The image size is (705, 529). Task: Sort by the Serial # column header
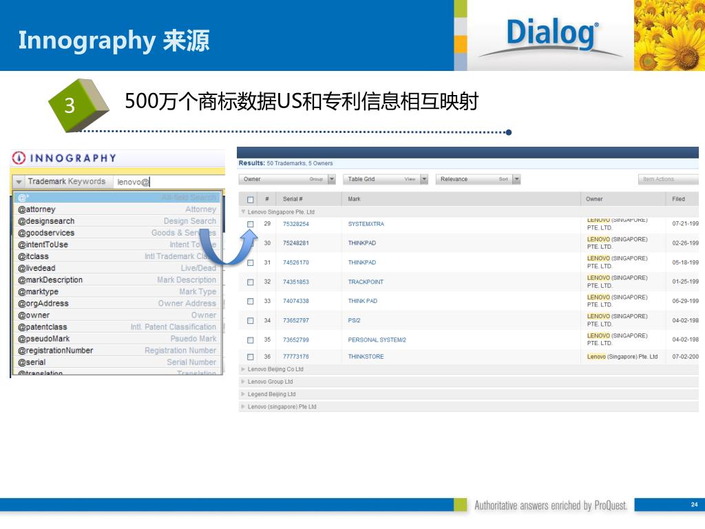293,199
